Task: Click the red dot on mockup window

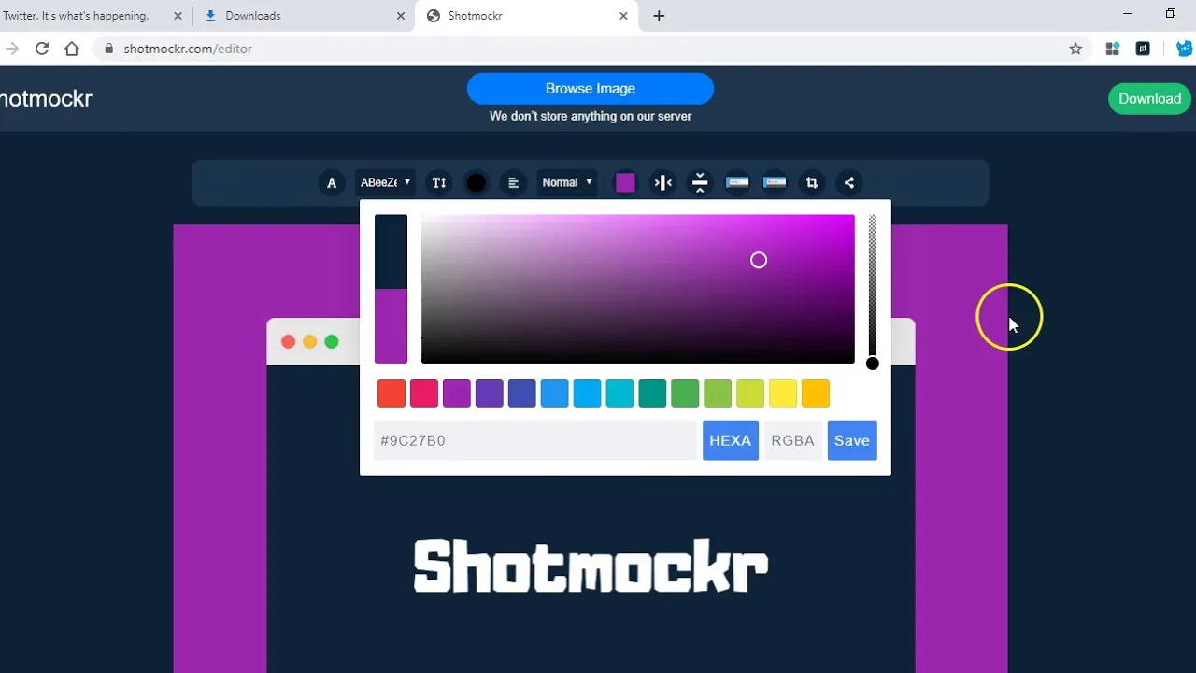Action: pos(289,342)
